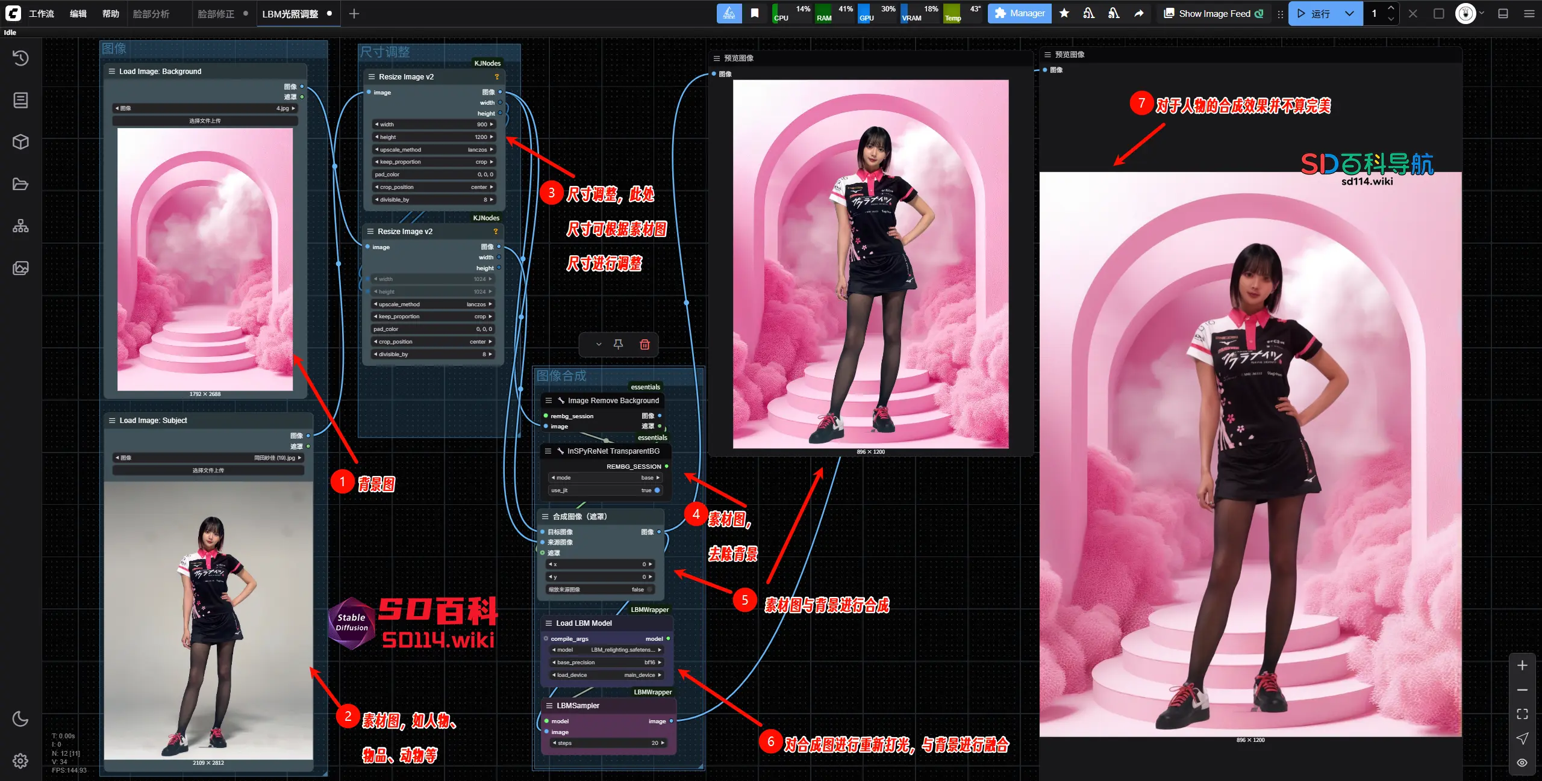Click the ComfyUI logo icon

pyautogui.click(x=13, y=13)
